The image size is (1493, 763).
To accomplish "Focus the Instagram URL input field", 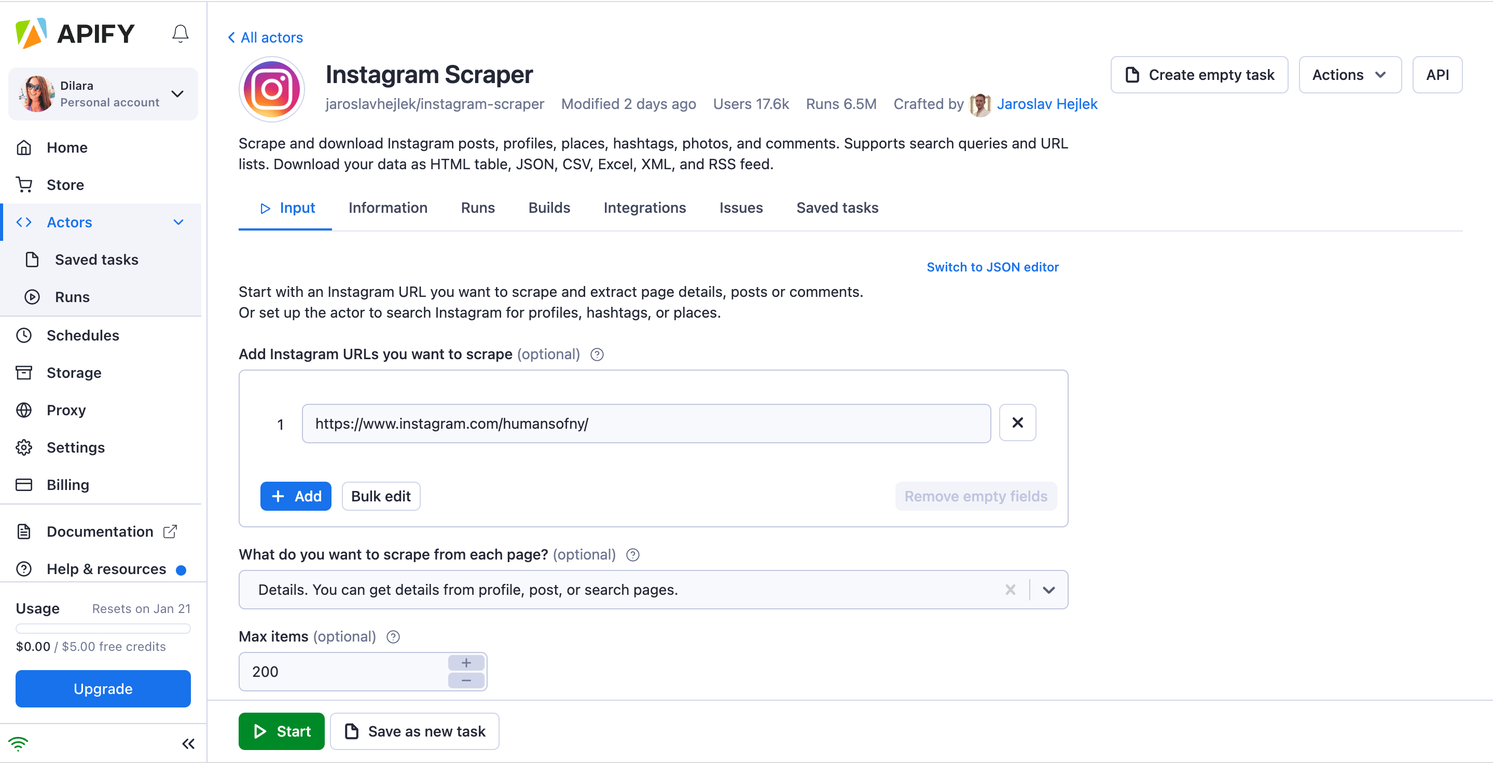I will 646,423.
